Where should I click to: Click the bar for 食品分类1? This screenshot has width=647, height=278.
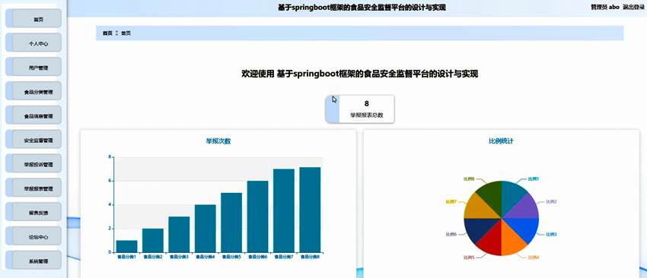(x=126, y=246)
